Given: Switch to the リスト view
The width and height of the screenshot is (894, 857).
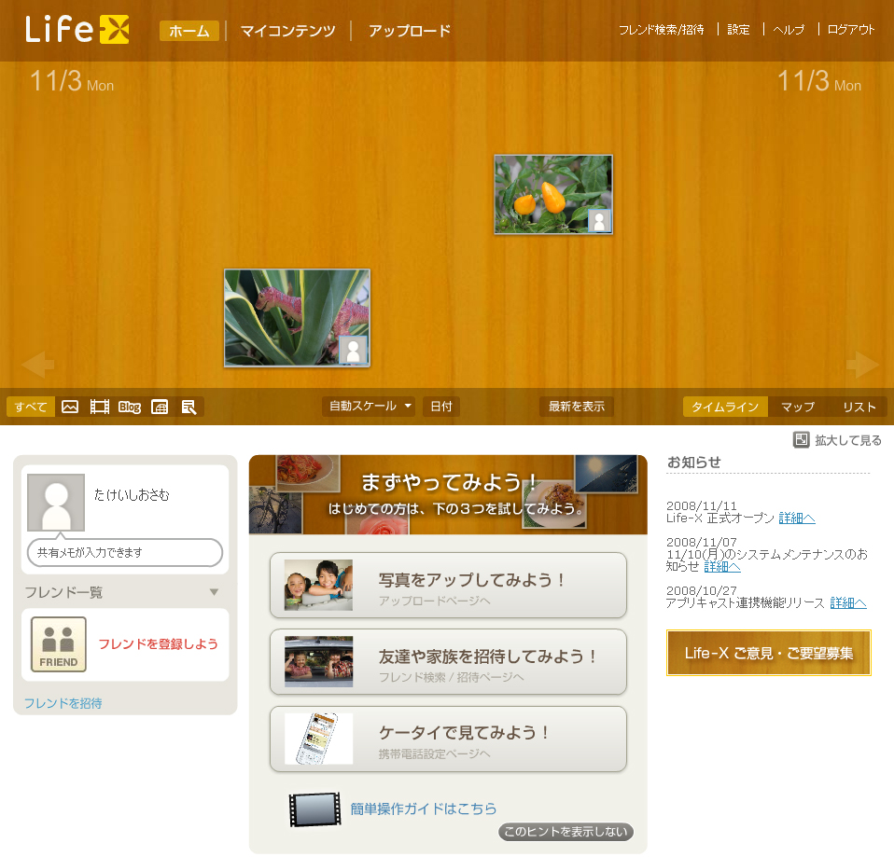Looking at the screenshot, I should (858, 407).
